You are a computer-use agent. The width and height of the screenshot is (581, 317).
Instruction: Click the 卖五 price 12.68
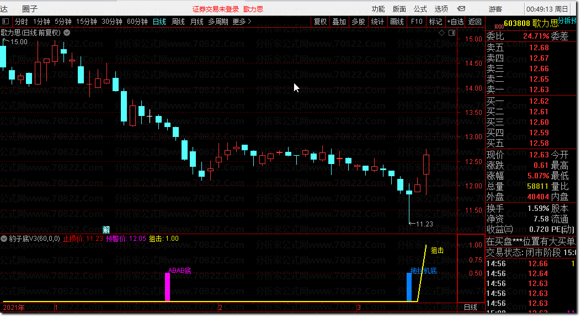(x=539, y=47)
